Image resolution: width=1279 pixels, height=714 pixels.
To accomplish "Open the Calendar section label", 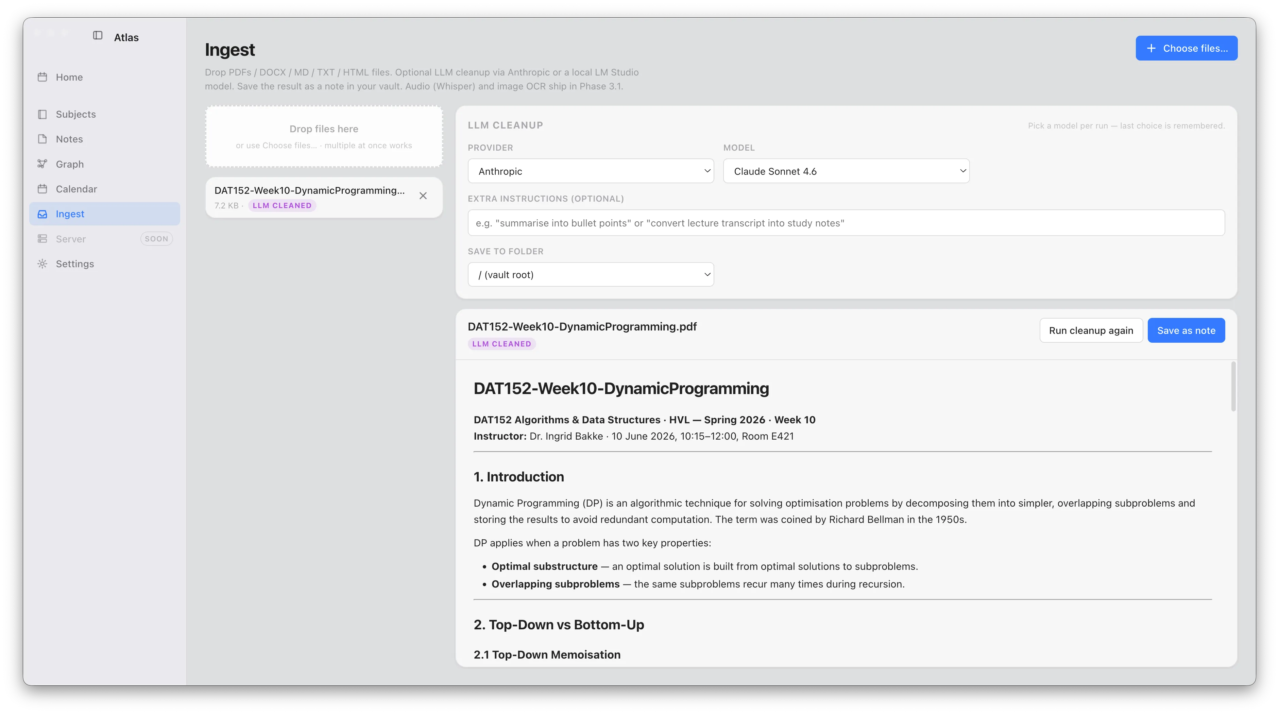I will tap(76, 189).
